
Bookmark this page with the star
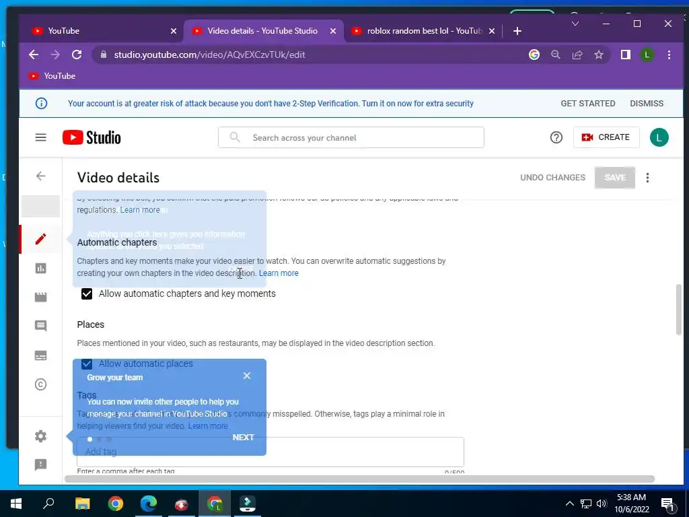click(598, 55)
